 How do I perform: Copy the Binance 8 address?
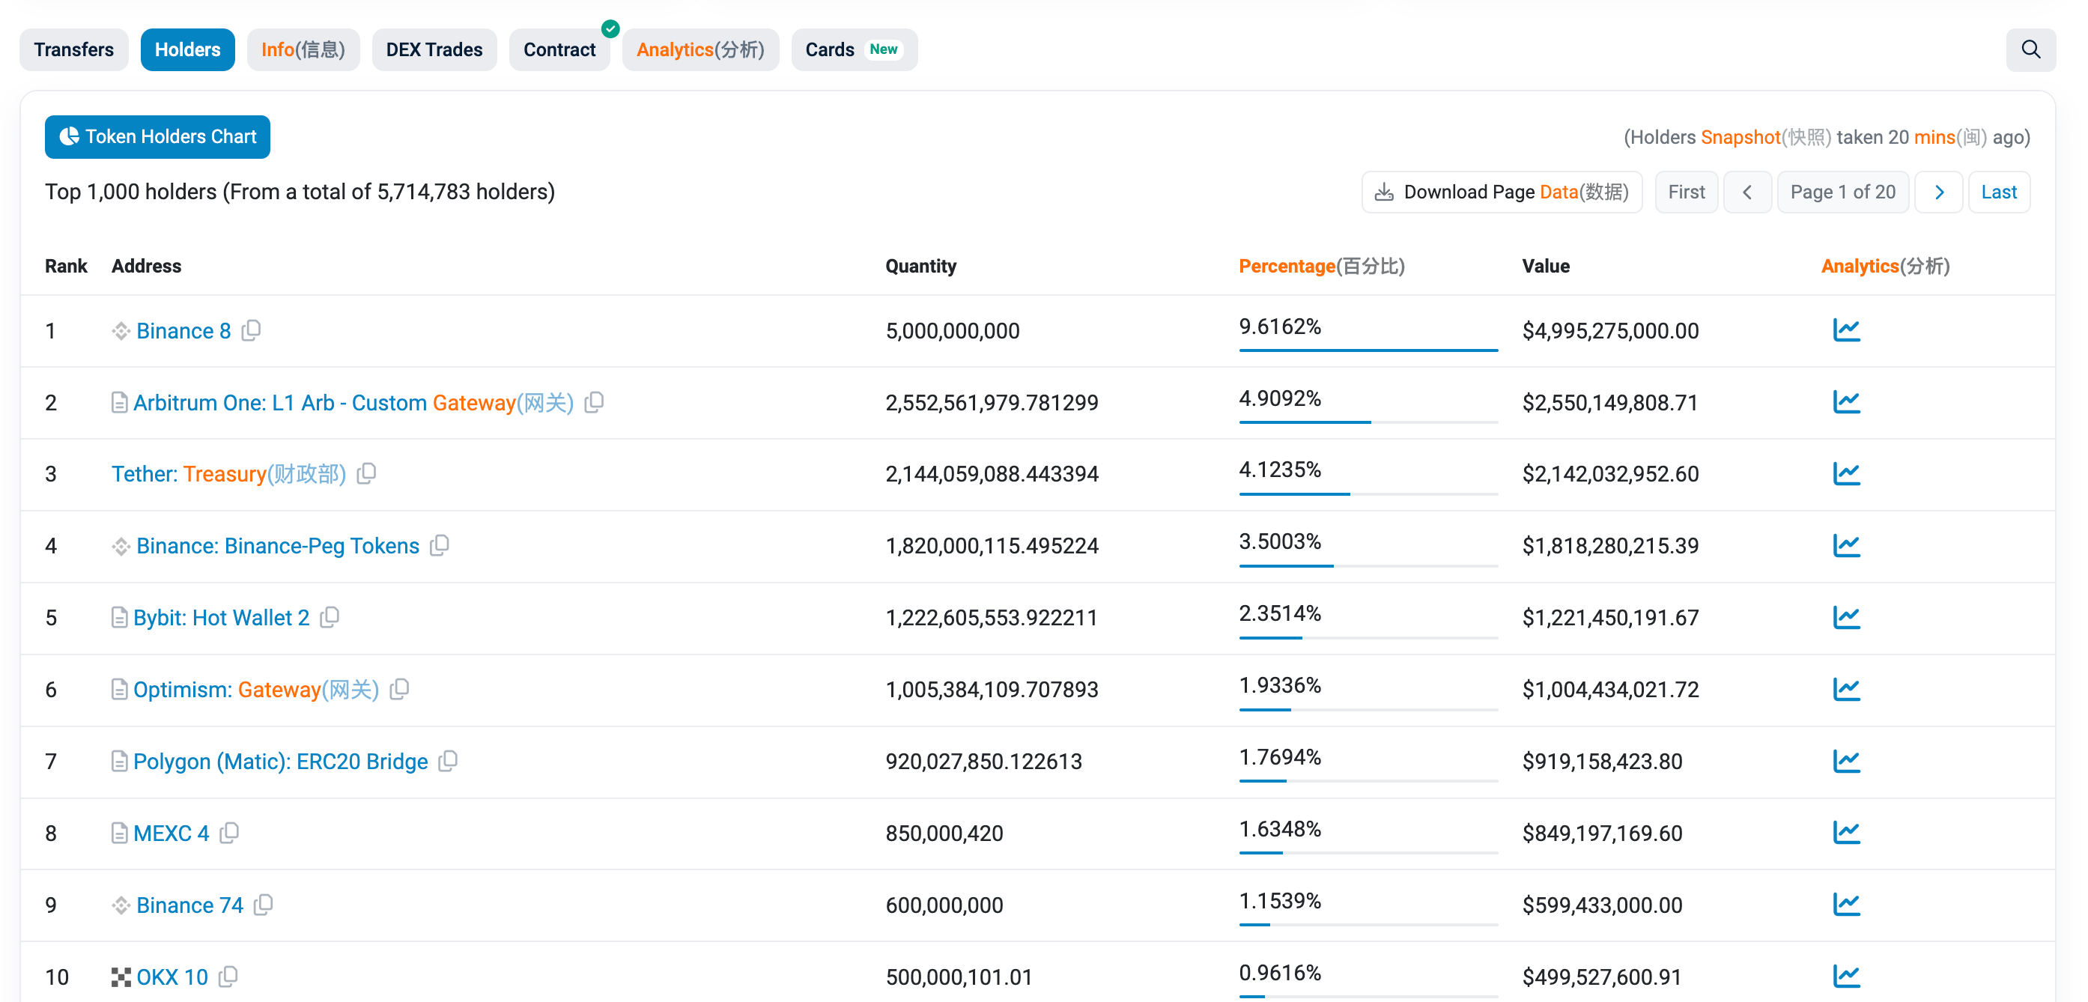pos(252,330)
